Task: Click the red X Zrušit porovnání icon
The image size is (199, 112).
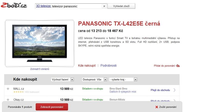Action: coord(157,107)
